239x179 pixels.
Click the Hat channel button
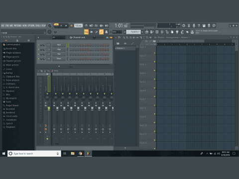[x=59, y=54]
